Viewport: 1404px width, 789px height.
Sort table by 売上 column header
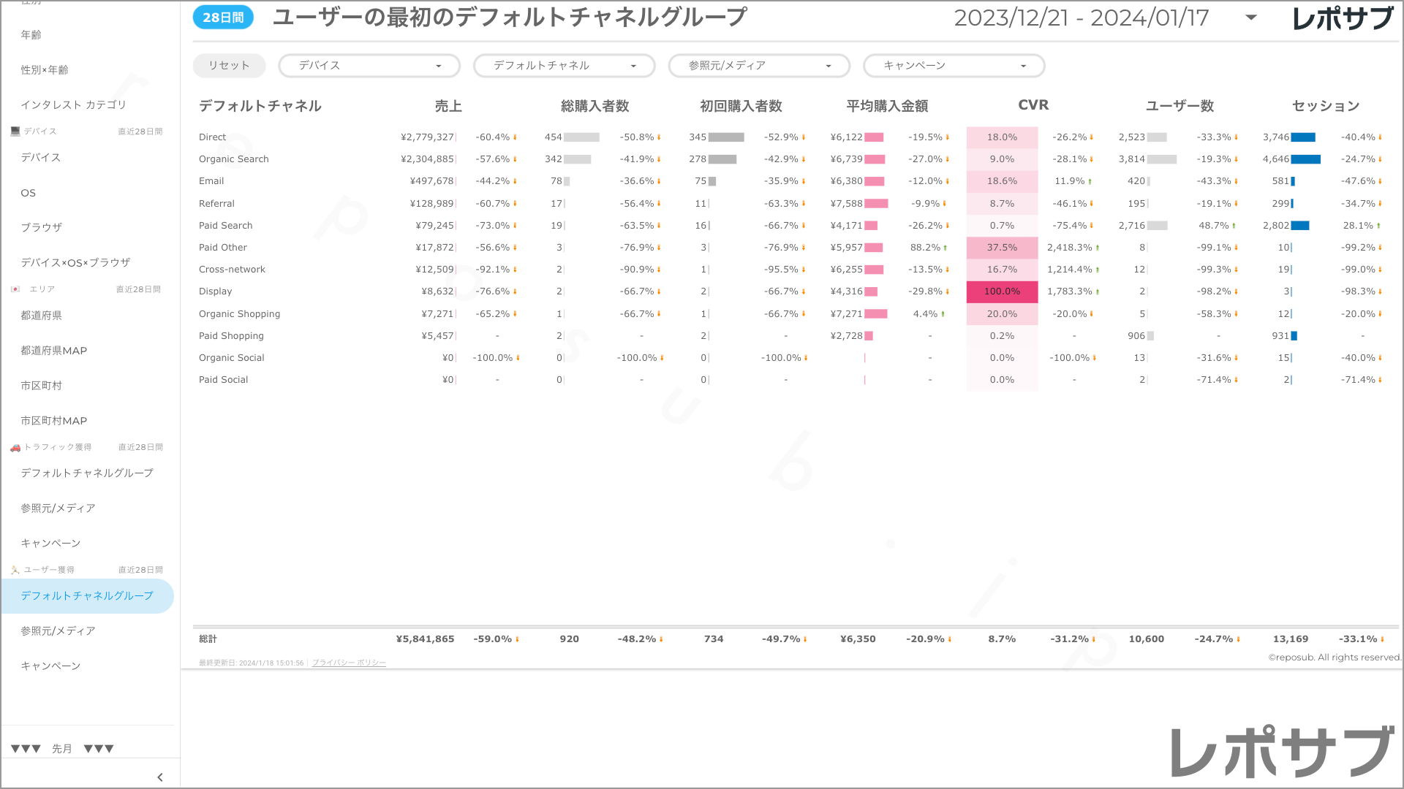tap(448, 106)
